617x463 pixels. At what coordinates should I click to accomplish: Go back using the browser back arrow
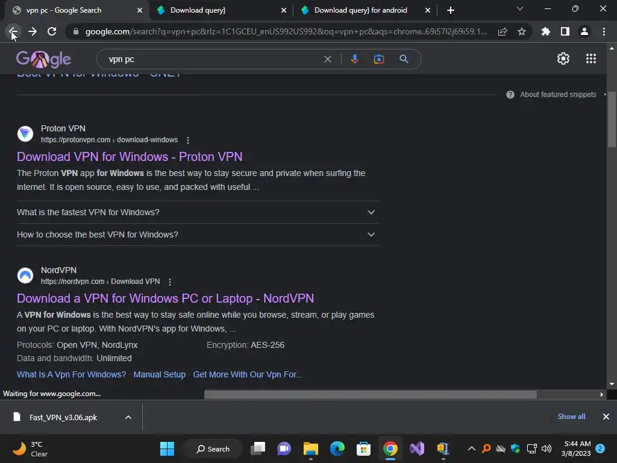coord(13,31)
